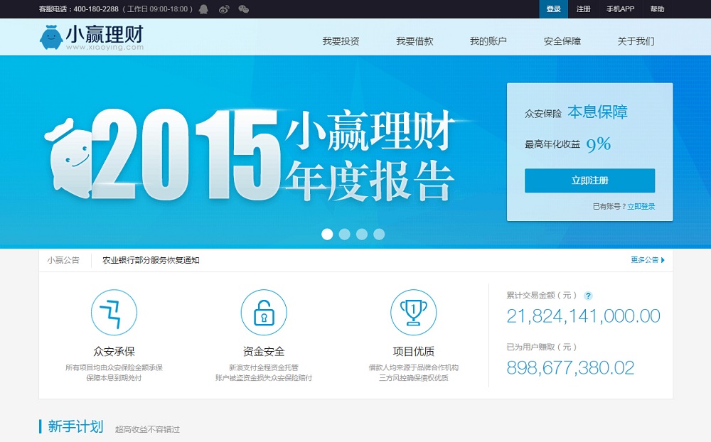Click the 注册 link in top bar
Screen dimensions: 711x442
583,9
